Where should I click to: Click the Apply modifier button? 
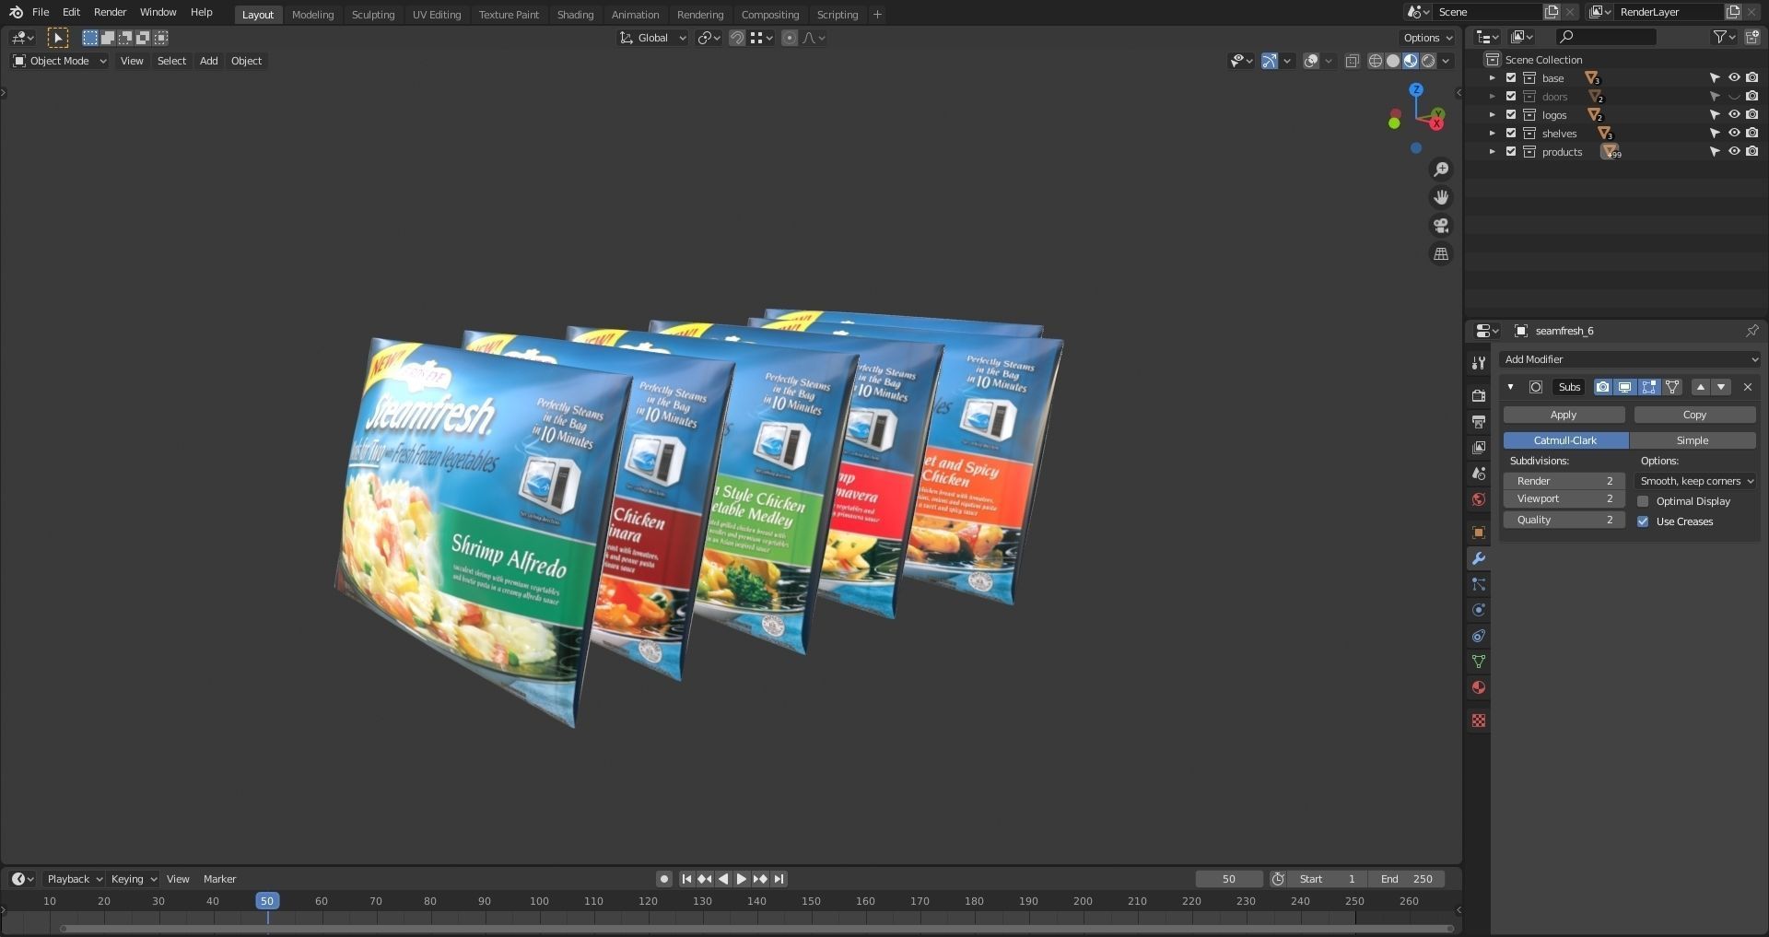point(1564,415)
